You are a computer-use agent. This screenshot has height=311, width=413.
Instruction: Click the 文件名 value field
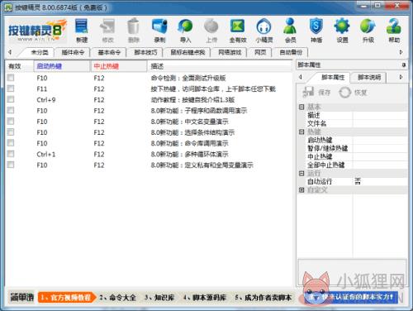pyautogui.click(x=380, y=123)
